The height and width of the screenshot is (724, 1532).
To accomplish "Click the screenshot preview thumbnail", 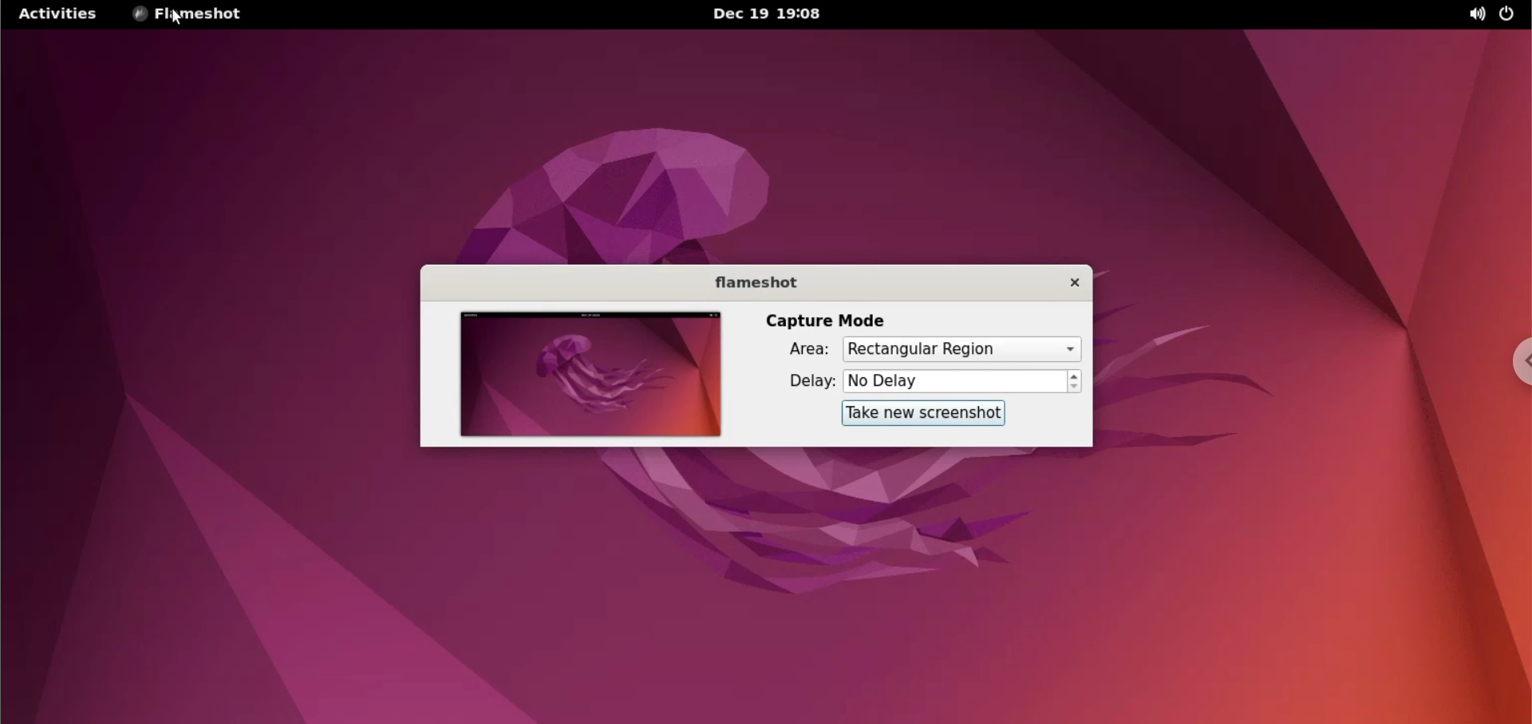I will click(x=590, y=375).
